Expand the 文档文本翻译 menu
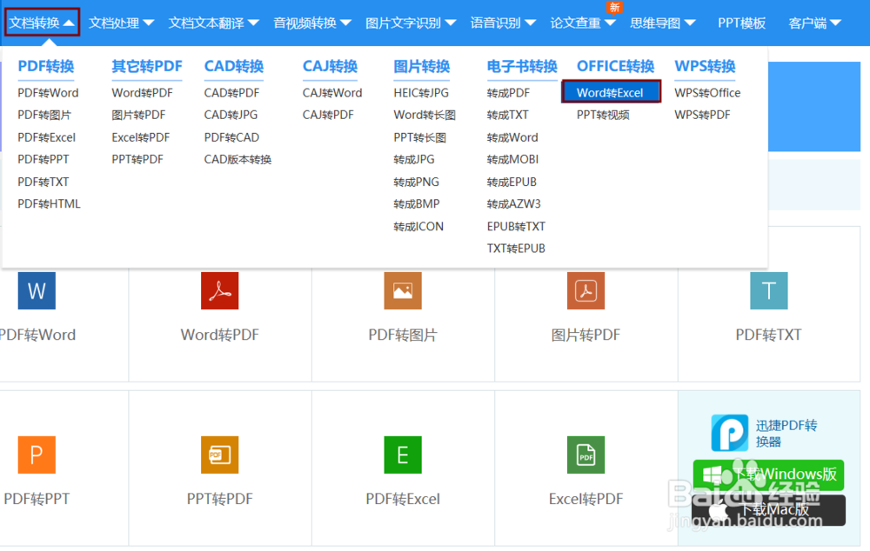Image resolution: width=870 pixels, height=551 pixels. (x=214, y=23)
